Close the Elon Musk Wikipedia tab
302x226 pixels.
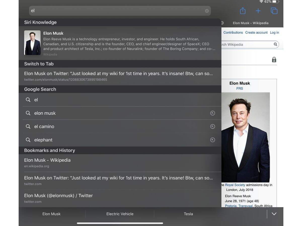pyautogui.click(x=222, y=23)
